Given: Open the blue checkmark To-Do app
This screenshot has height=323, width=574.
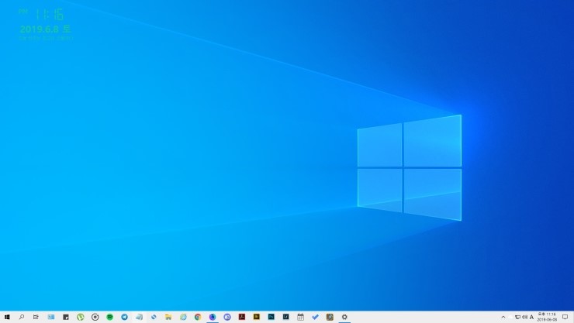Looking at the screenshot, I should 315,317.
